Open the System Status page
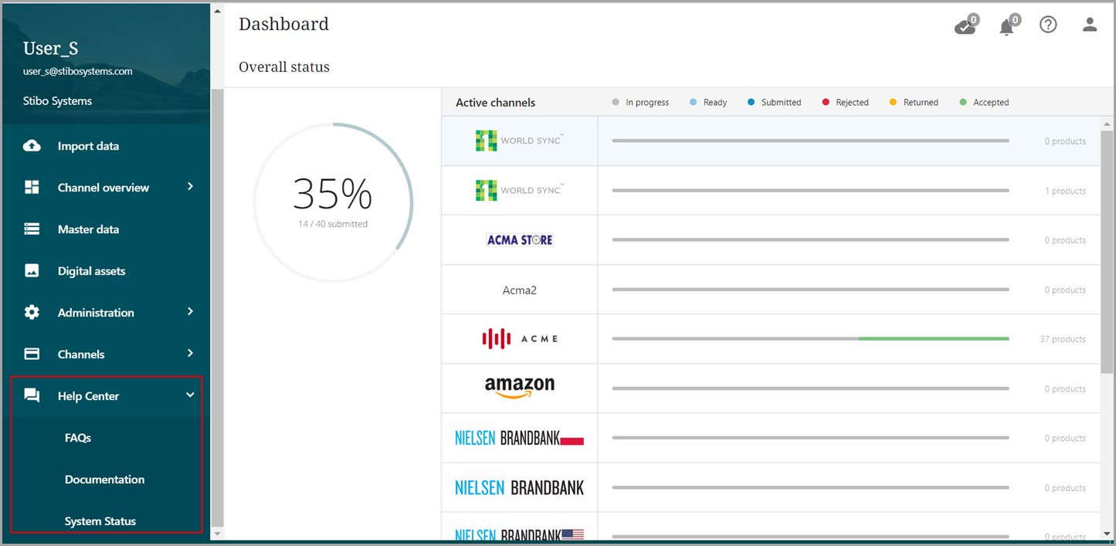The image size is (1116, 546). tap(100, 521)
